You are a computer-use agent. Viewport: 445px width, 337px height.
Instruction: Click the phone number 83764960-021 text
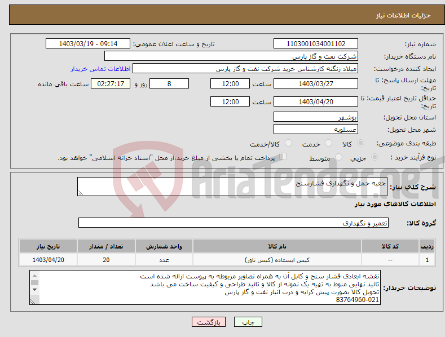[358, 300]
